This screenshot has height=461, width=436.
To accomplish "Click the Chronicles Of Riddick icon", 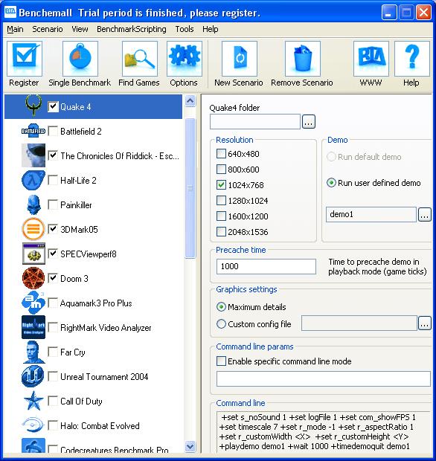I will [x=33, y=155].
